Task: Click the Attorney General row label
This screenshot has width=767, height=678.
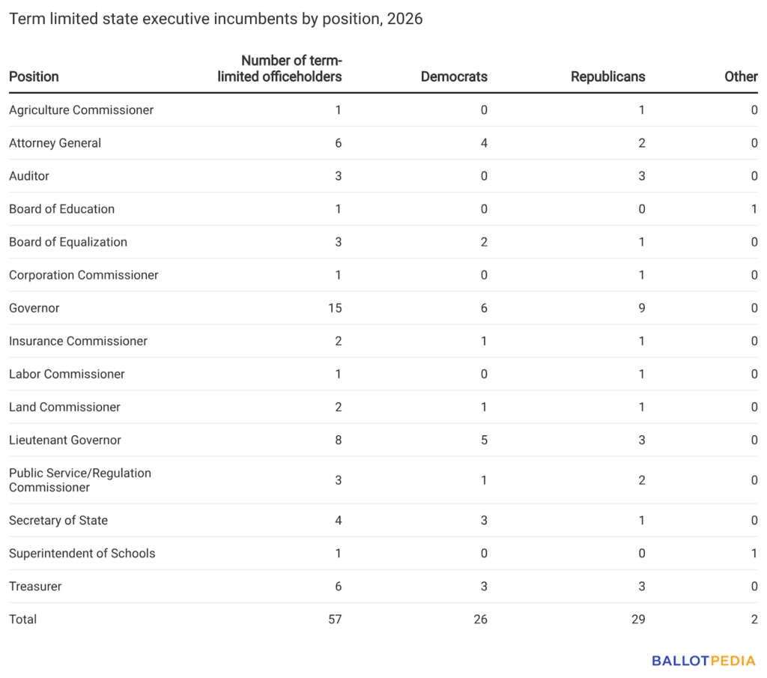Action: (55, 143)
